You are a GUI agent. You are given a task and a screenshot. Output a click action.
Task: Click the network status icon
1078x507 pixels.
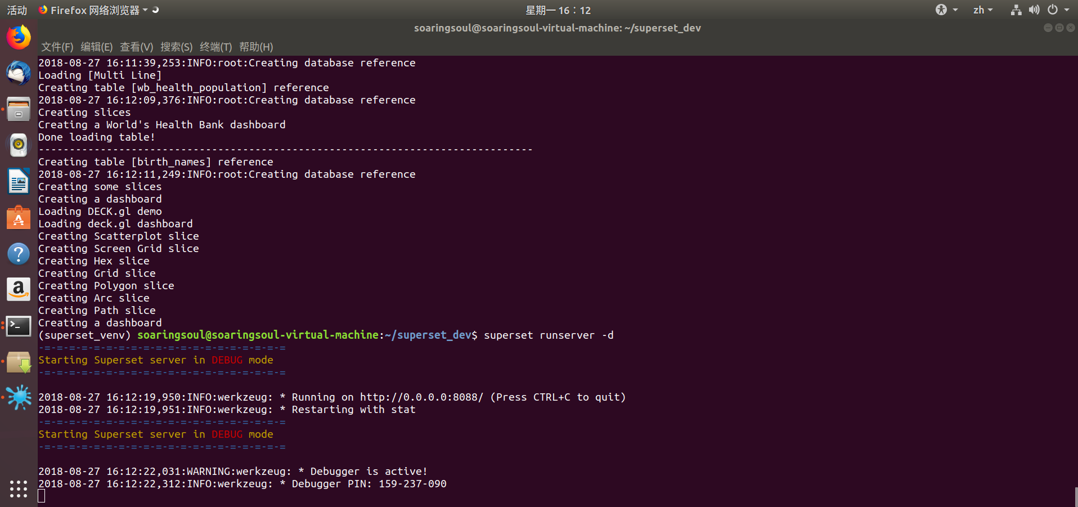pyautogui.click(x=1016, y=10)
